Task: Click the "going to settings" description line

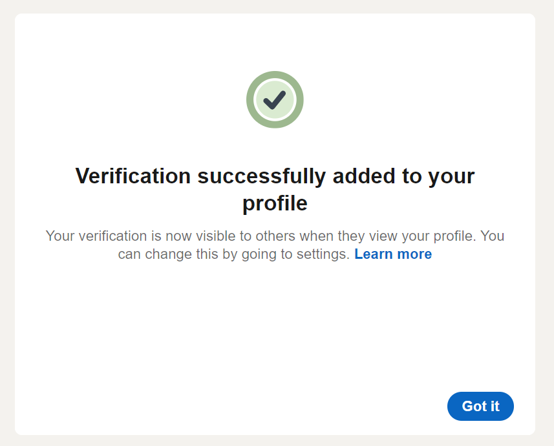Action: [x=234, y=254]
